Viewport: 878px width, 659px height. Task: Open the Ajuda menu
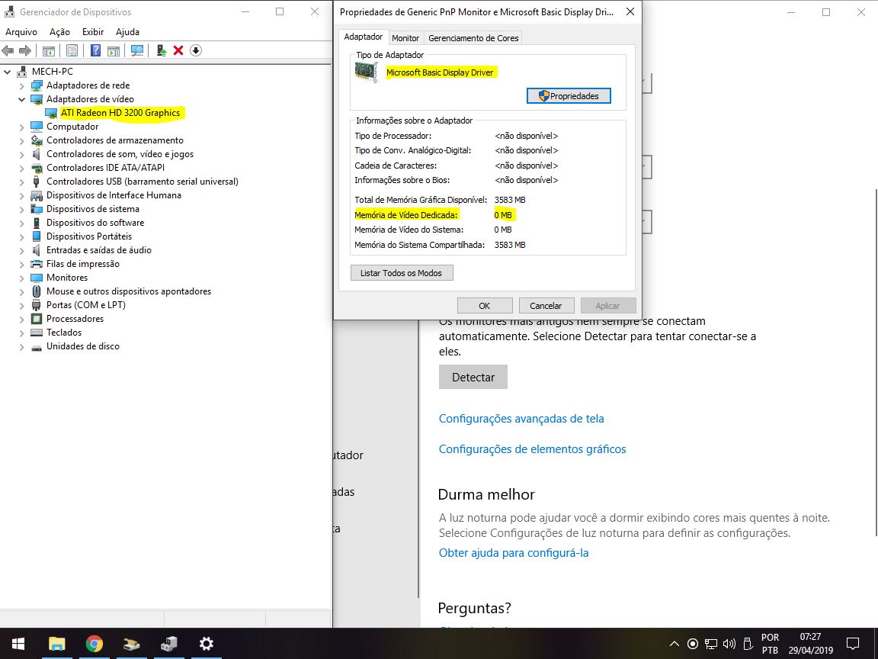128,32
